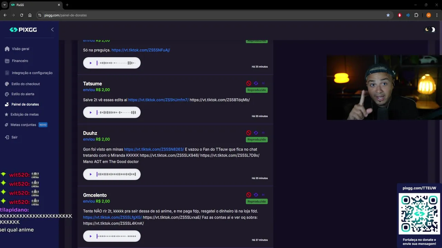Open a new browser tab
This screenshot has height=248, width=442.
click(x=67, y=5)
